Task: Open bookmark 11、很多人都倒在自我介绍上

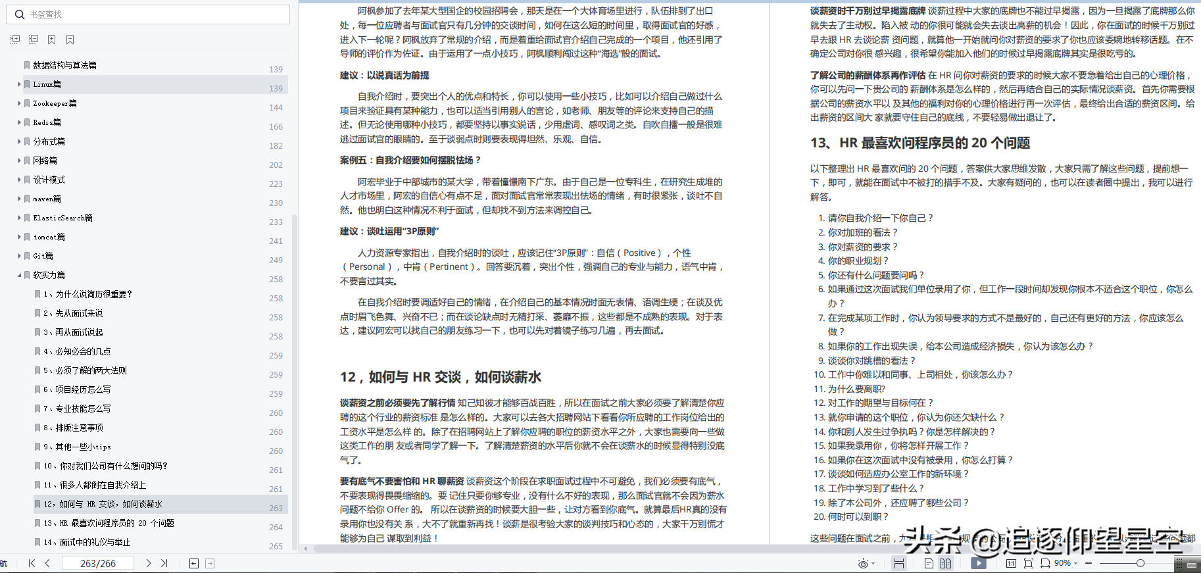Action: pyautogui.click(x=95, y=485)
